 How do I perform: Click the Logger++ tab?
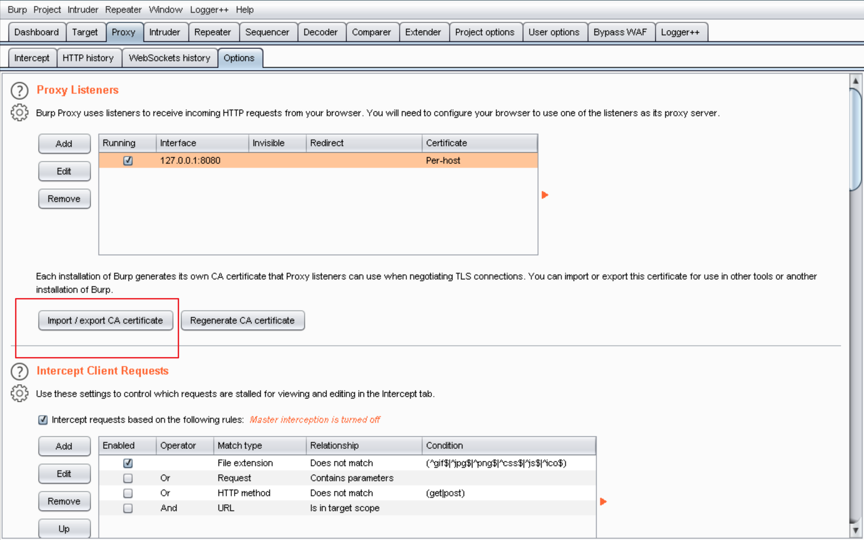click(x=681, y=32)
